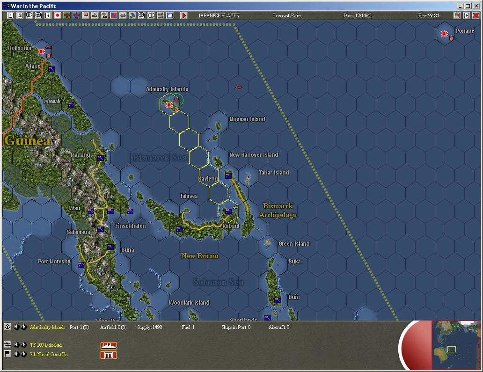Select the Australian flag at Buna
This screenshot has width=483, height=372.
[x=110, y=247]
